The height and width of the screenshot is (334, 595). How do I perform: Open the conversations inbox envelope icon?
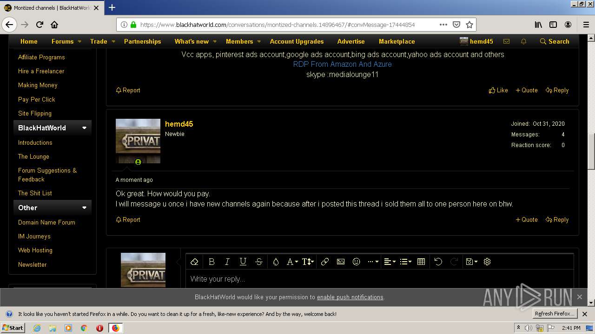[x=506, y=41]
